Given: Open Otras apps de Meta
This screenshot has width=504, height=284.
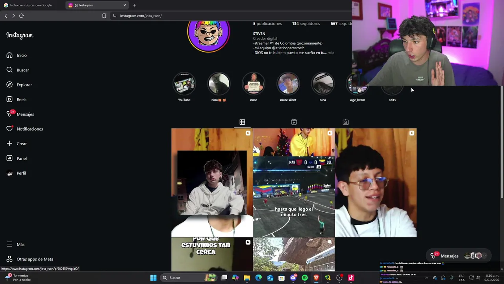Looking at the screenshot, I should coord(30,259).
